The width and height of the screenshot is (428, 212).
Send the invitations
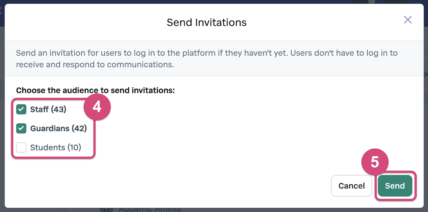coord(395,186)
